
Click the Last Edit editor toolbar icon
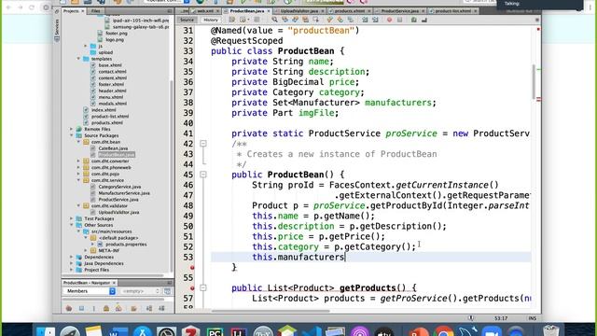click(x=231, y=20)
